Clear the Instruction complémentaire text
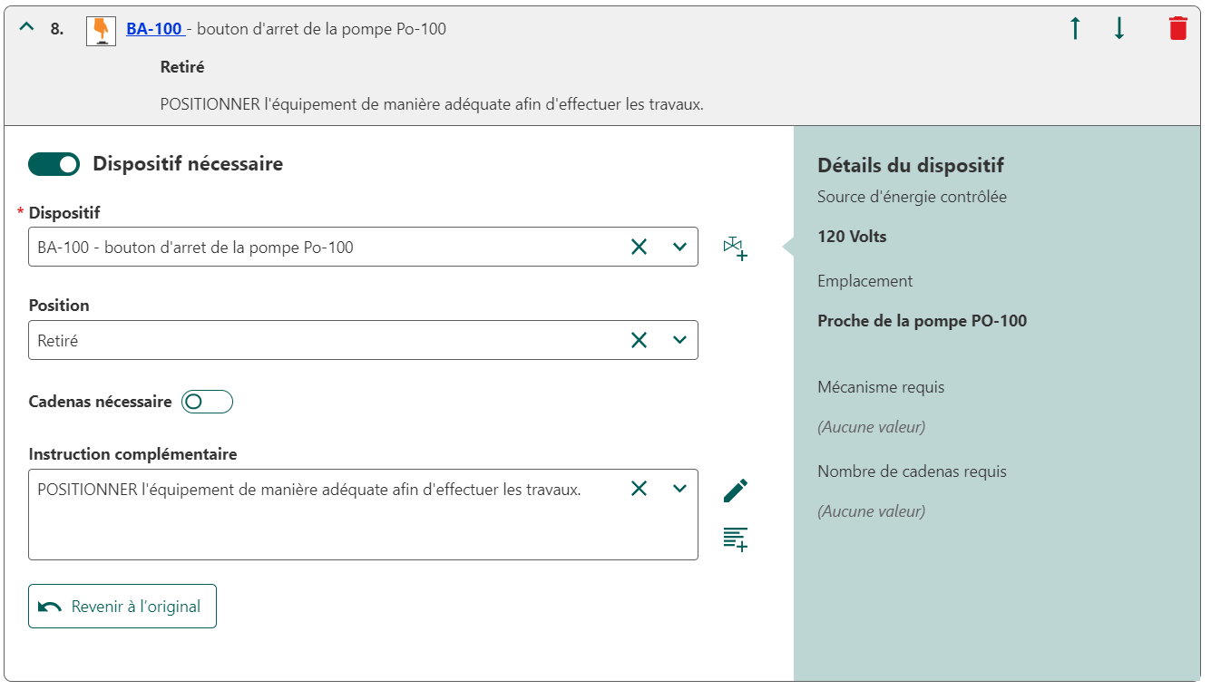The image size is (1211, 690). (x=639, y=489)
